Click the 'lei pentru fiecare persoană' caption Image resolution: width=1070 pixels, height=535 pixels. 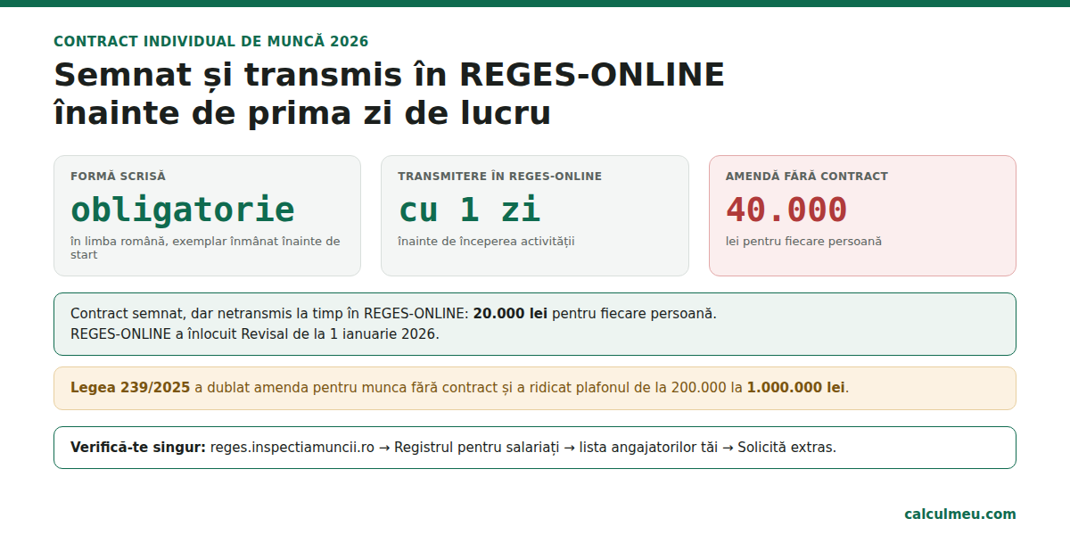click(803, 242)
